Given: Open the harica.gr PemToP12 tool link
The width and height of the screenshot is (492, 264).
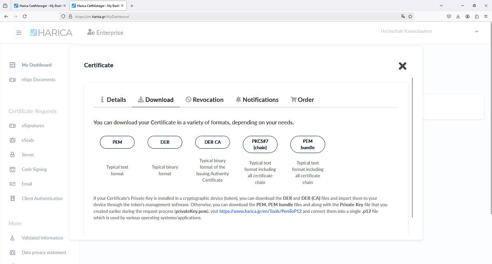Looking at the screenshot, I should (x=260, y=211).
